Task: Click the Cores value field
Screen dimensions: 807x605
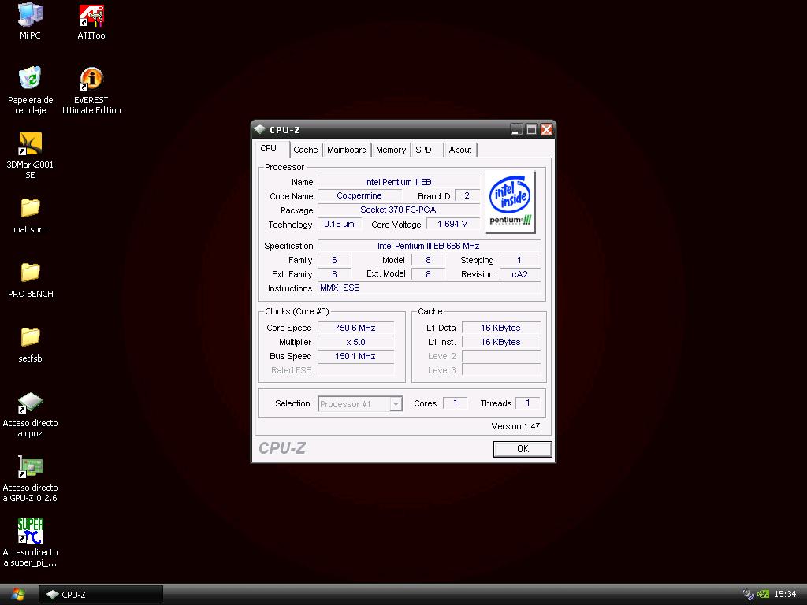Action: coord(455,403)
